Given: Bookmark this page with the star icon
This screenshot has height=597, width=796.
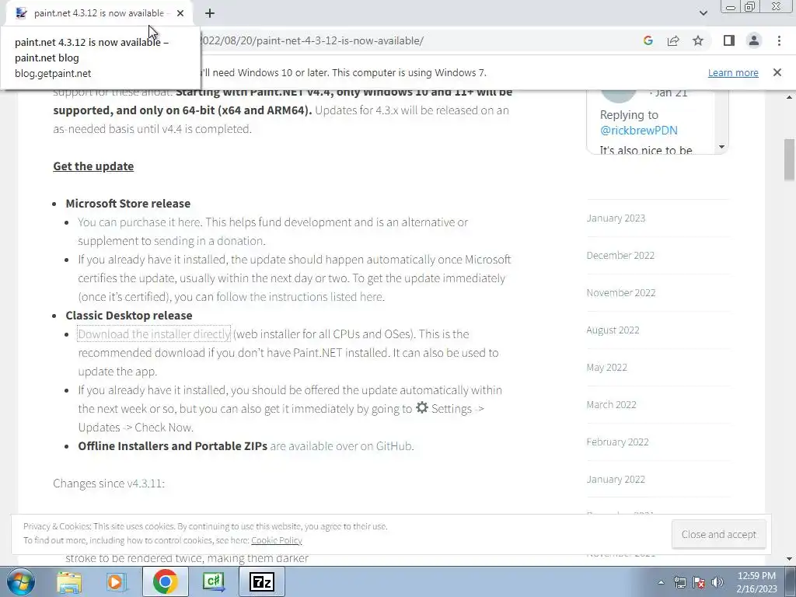Looking at the screenshot, I should click(698, 40).
